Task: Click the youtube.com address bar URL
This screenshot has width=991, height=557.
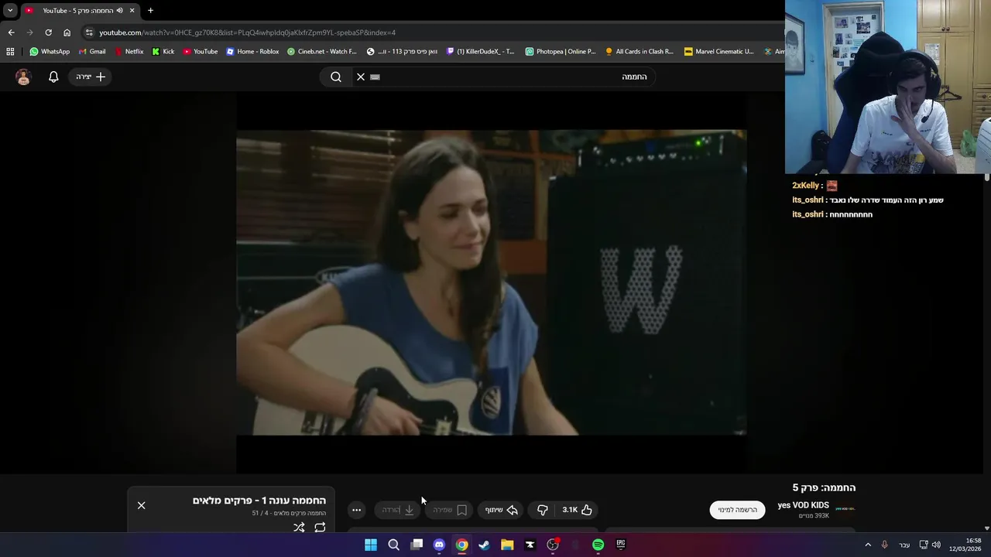Action: click(247, 32)
